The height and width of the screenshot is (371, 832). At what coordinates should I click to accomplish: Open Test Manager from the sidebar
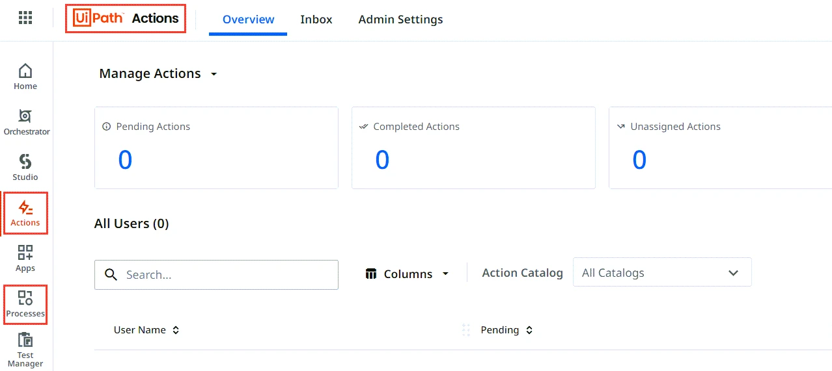pyautogui.click(x=25, y=350)
